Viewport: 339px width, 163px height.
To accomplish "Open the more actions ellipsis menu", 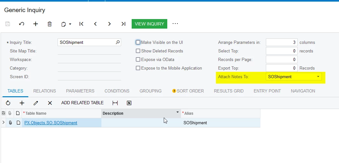I will click(175, 24).
